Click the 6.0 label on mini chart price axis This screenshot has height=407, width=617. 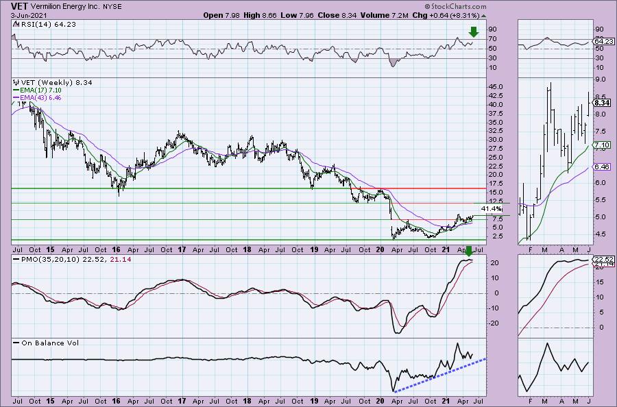click(x=601, y=183)
